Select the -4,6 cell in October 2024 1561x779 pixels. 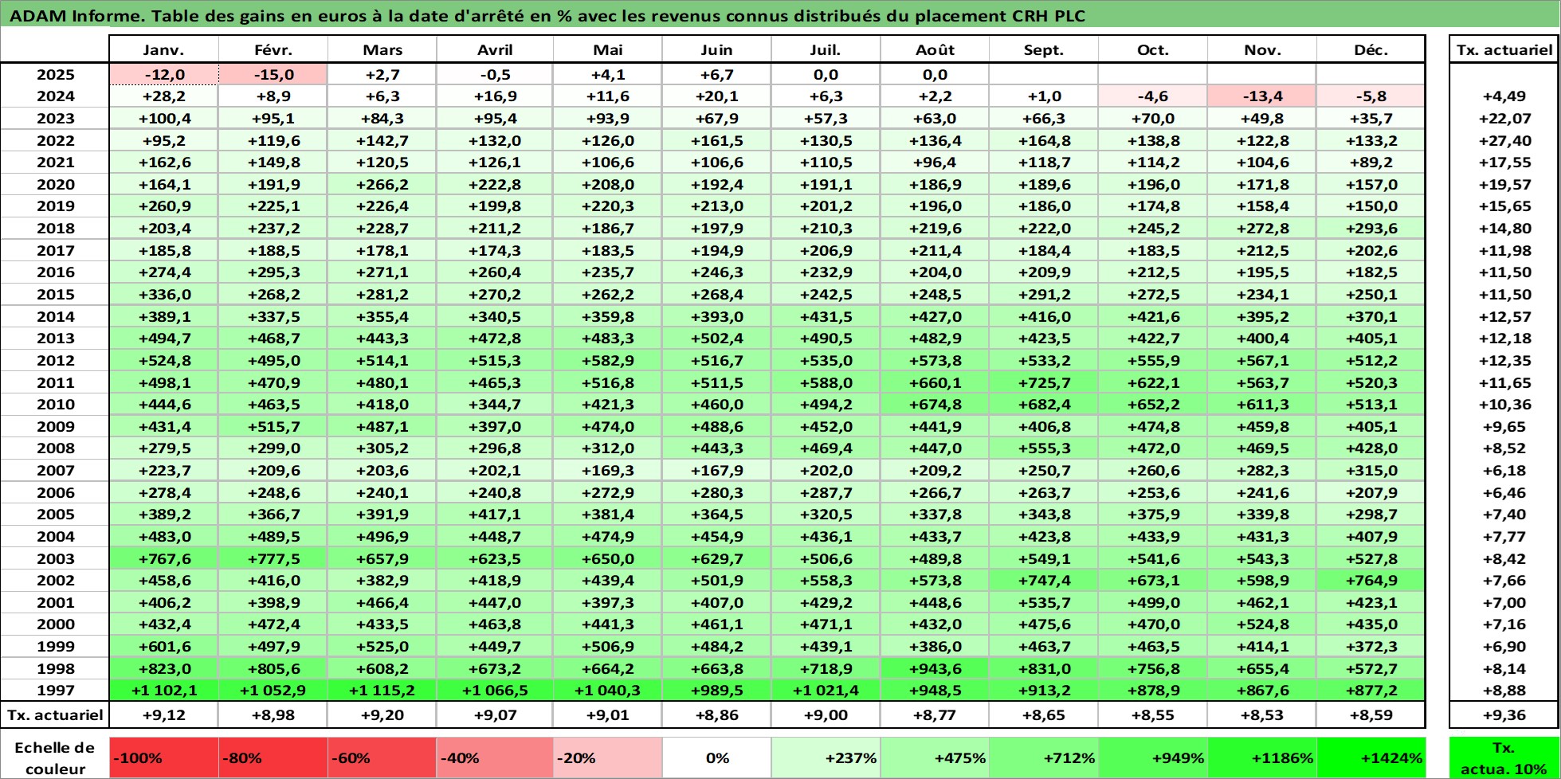(1153, 96)
